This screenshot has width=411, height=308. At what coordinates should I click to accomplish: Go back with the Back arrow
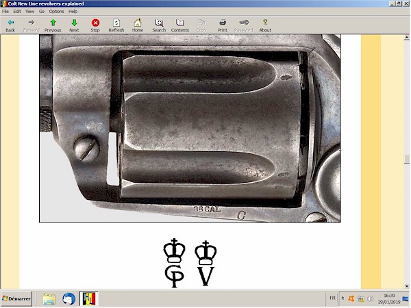point(10,25)
